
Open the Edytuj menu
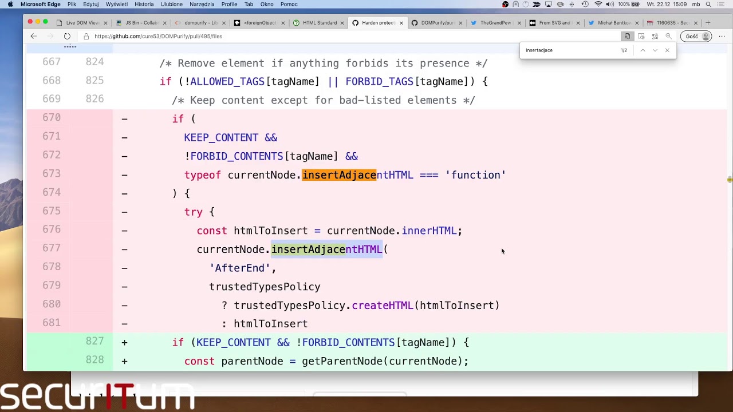(x=90, y=4)
